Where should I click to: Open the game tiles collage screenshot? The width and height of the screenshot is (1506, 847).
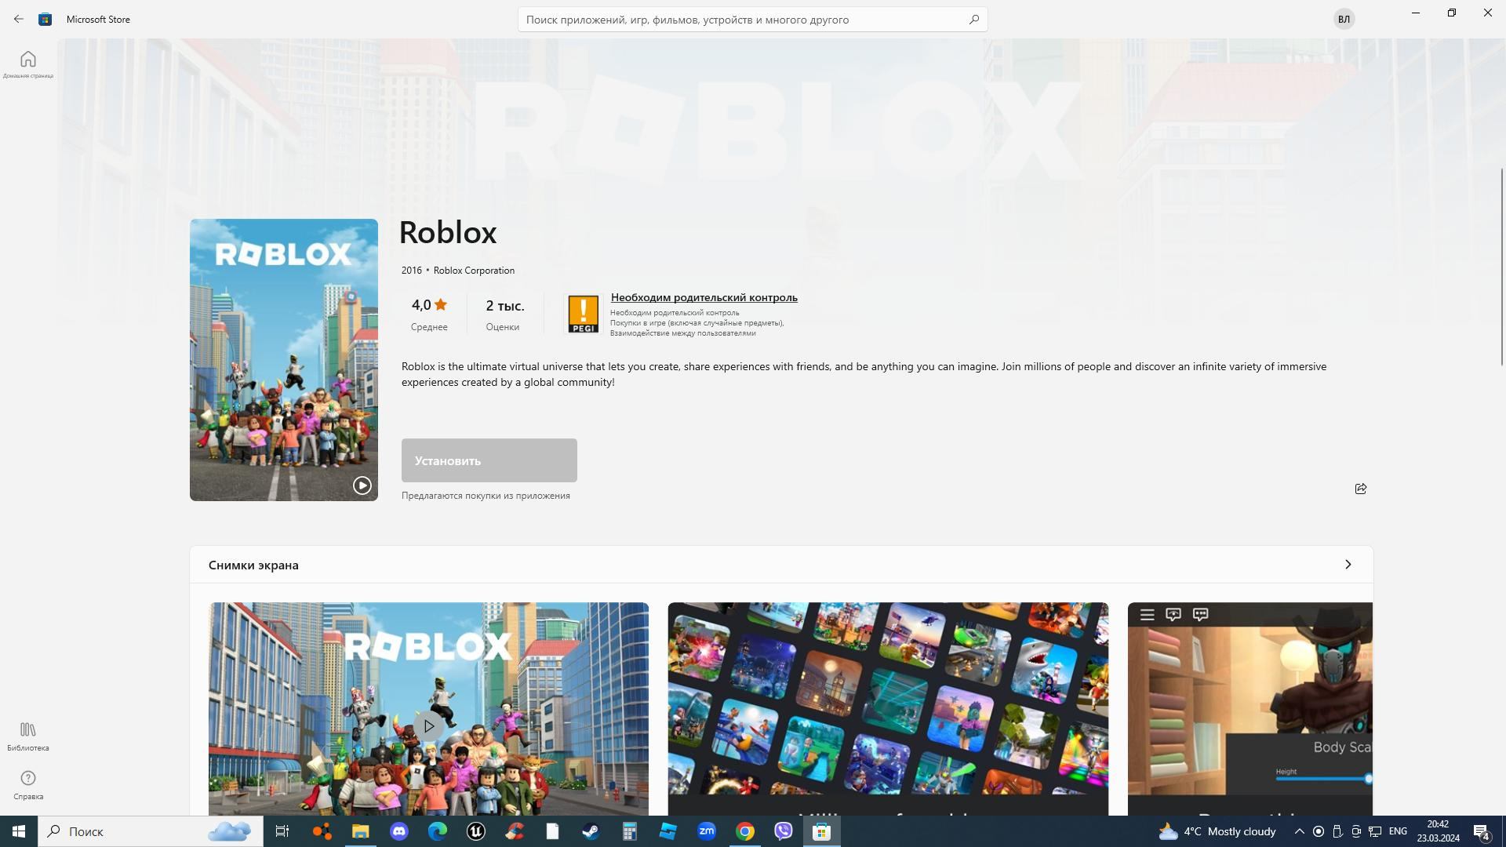(x=888, y=709)
